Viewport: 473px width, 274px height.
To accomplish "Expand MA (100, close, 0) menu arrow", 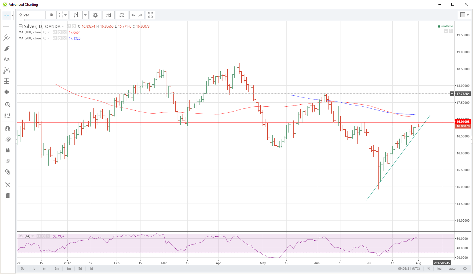I will (x=49, y=32).
